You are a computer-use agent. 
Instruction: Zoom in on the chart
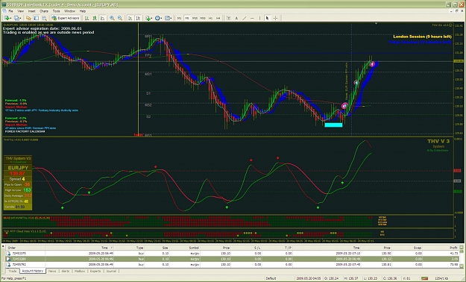coord(112,18)
